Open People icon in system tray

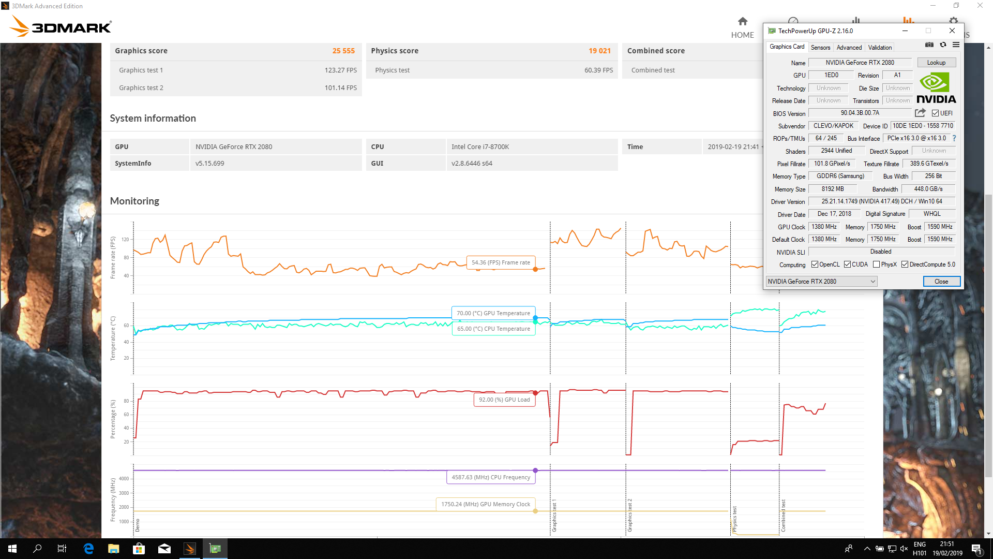[x=849, y=549]
